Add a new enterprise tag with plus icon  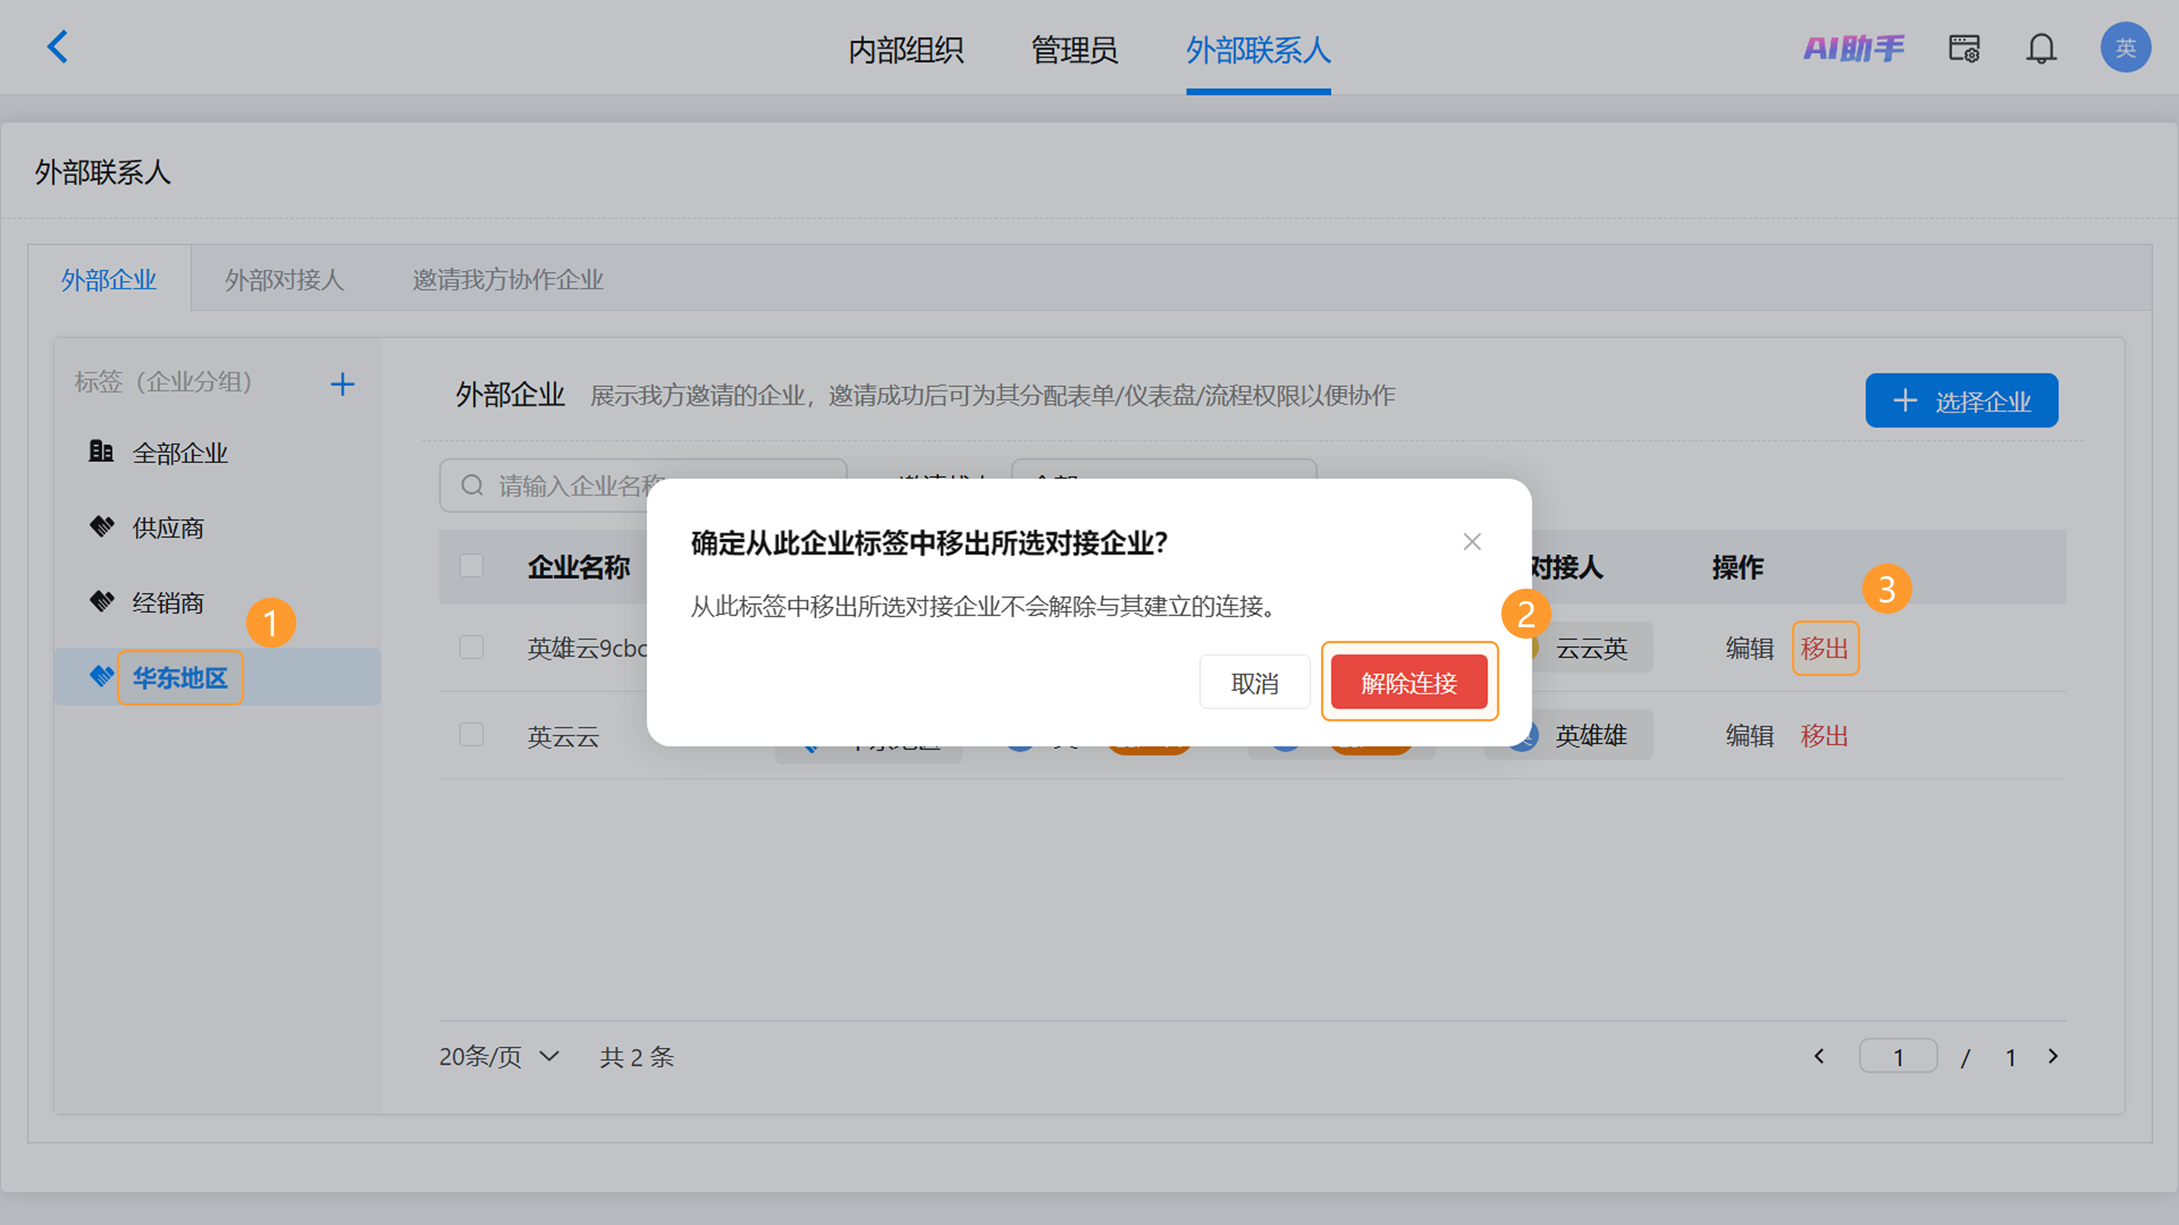click(x=342, y=385)
